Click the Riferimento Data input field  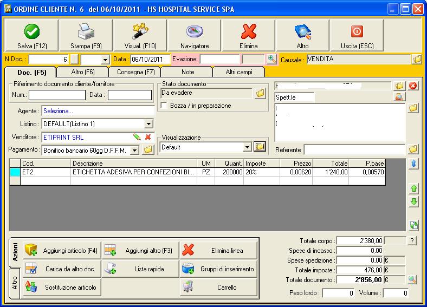130,95
